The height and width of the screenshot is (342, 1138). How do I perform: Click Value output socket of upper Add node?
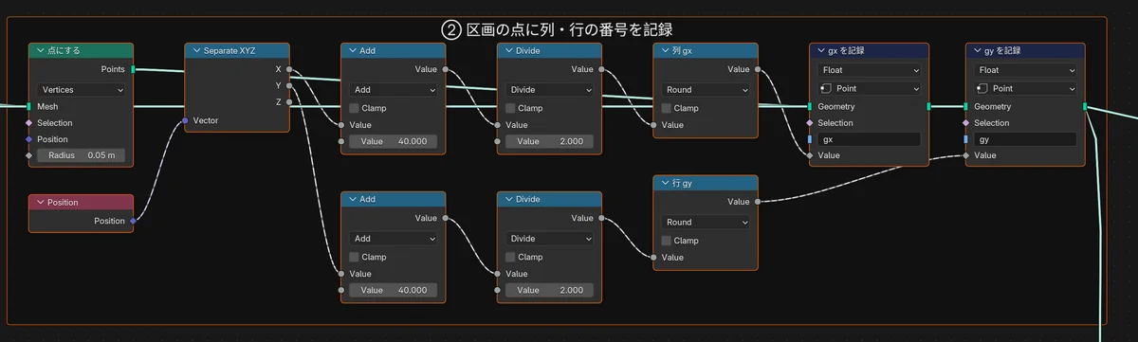click(x=446, y=69)
